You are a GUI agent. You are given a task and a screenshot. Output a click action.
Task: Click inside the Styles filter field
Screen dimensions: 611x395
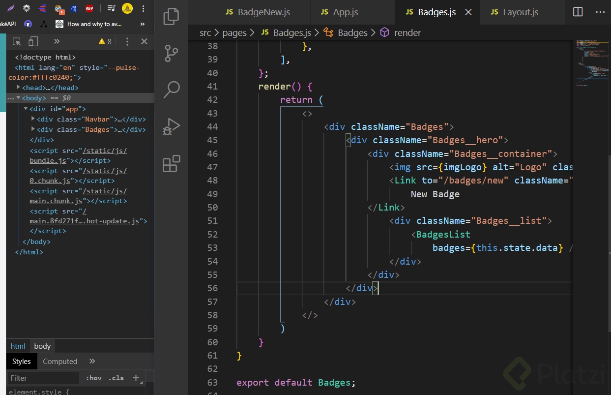coord(43,378)
